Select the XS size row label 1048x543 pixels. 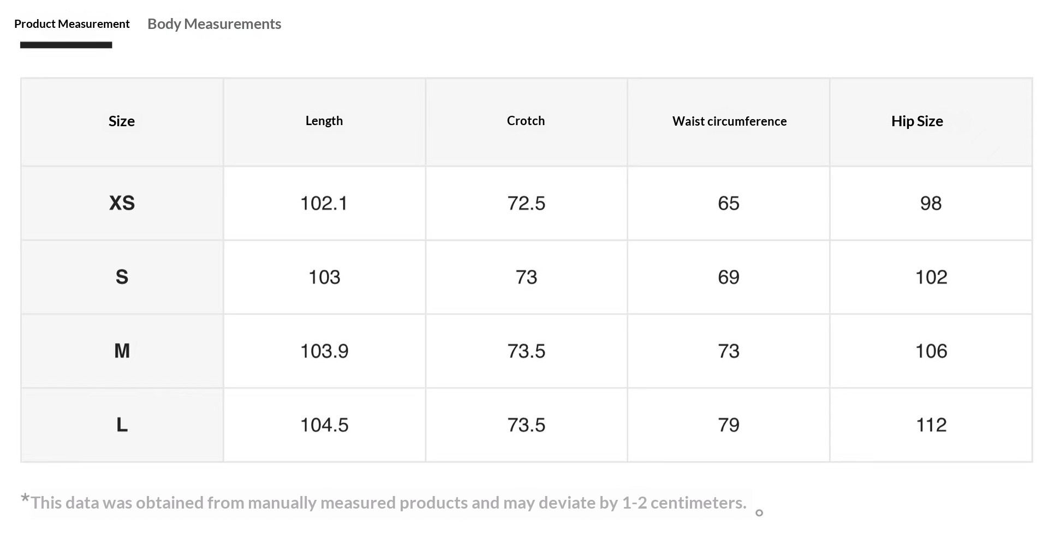pos(122,203)
